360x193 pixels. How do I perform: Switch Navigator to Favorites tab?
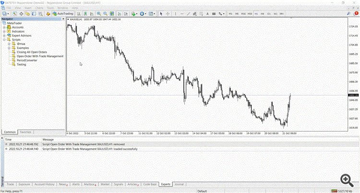[x=25, y=132]
